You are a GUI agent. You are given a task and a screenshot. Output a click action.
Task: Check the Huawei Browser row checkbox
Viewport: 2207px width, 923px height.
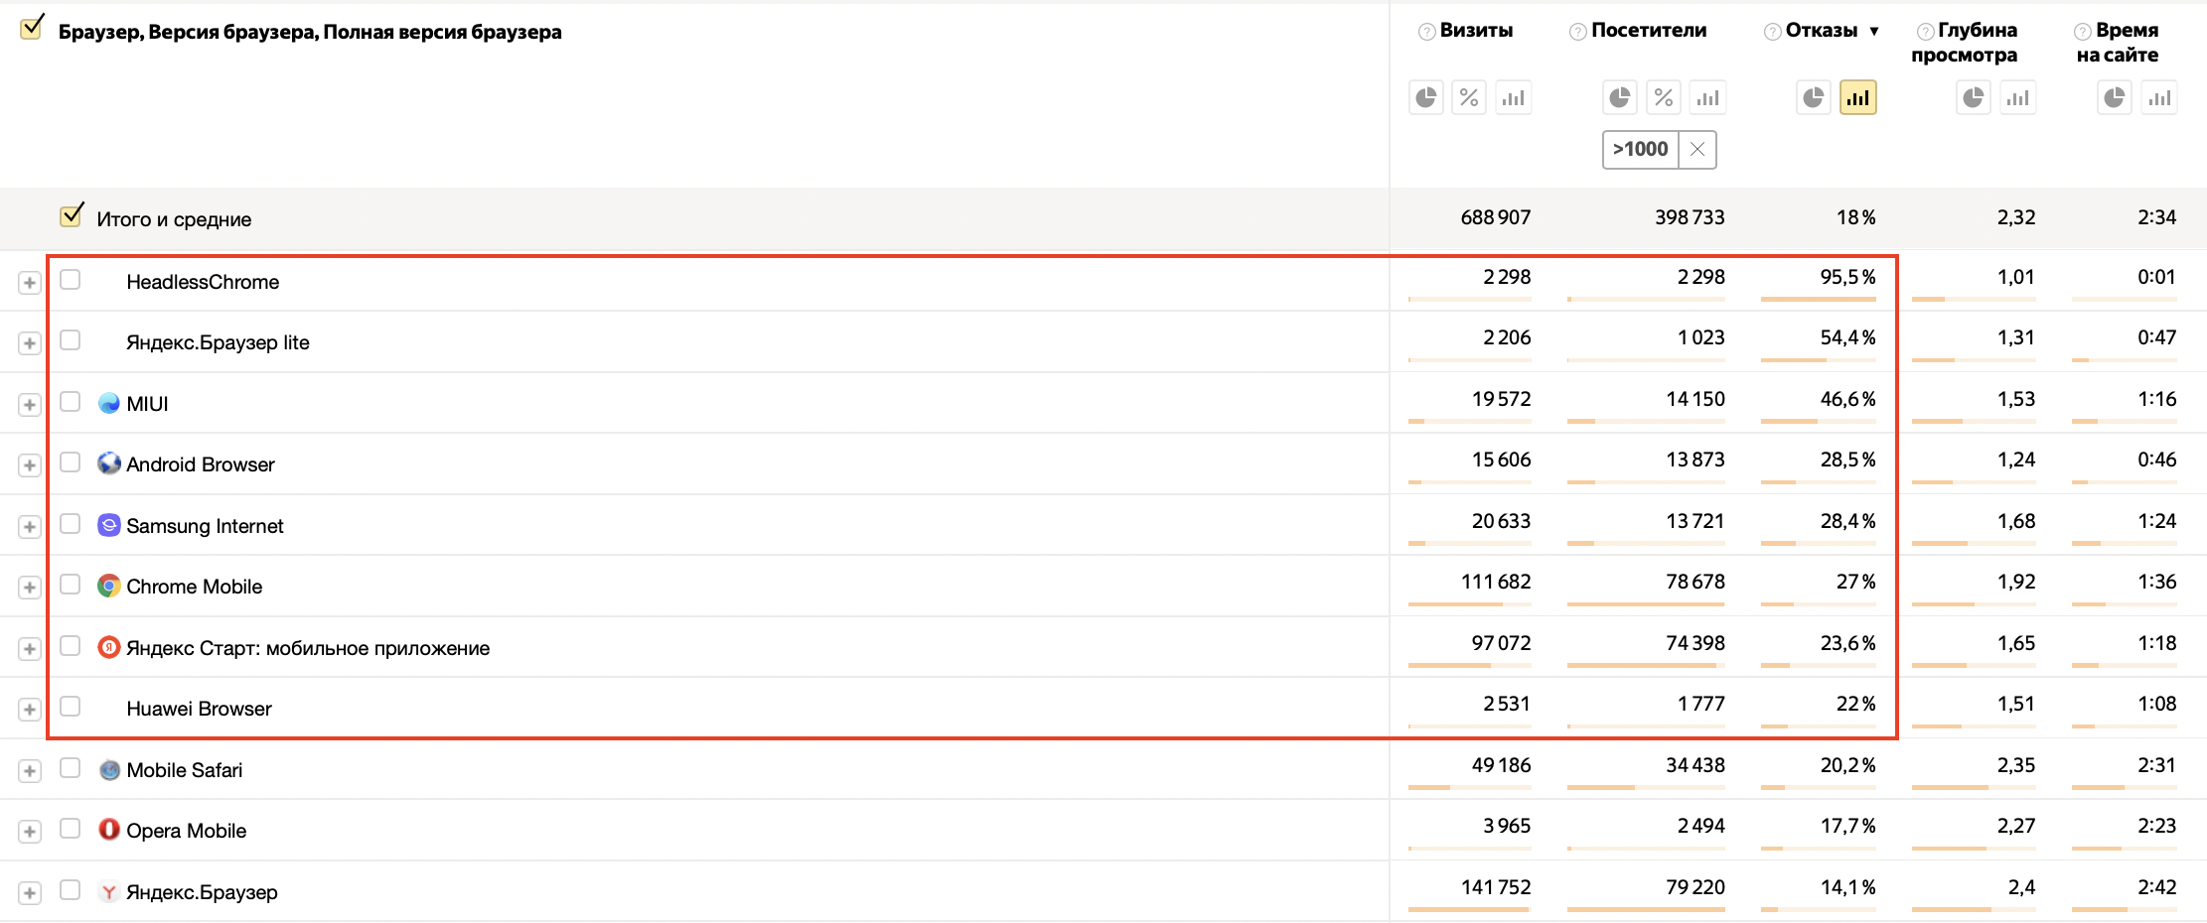pos(70,707)
